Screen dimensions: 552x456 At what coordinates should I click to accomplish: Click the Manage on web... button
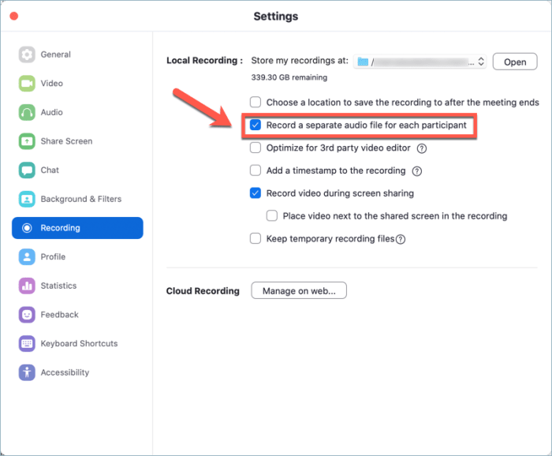point(299,291)
